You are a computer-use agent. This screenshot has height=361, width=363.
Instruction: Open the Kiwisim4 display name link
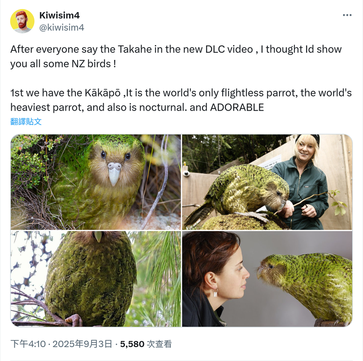click(x=60, y=15)
